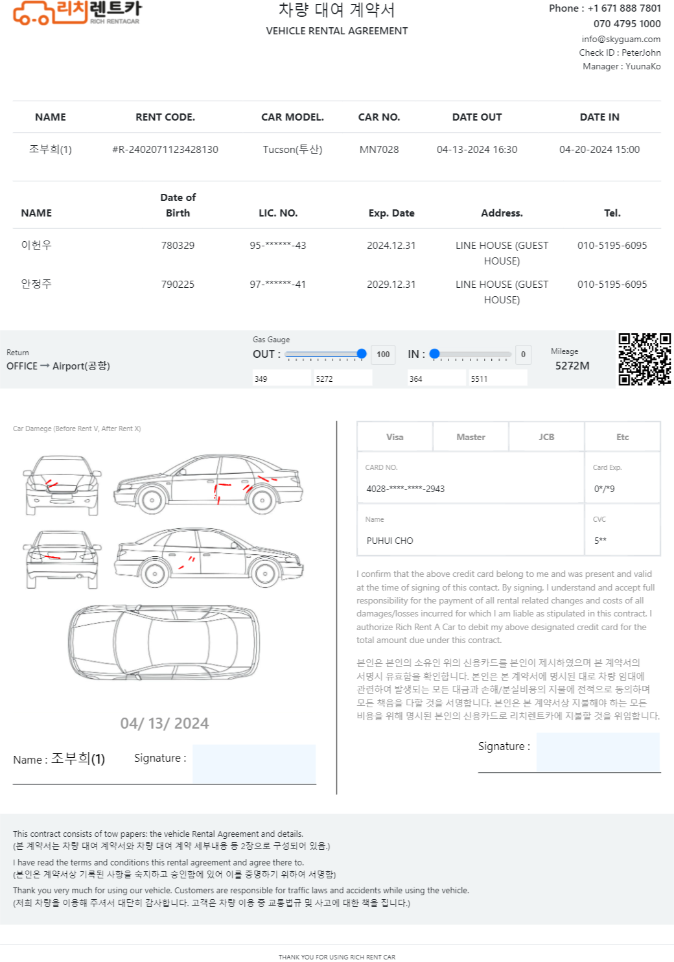The image size is (674, 962).
Task: Select the Visa card type tab
Action: pyautogui.click(x=395, y=437)
